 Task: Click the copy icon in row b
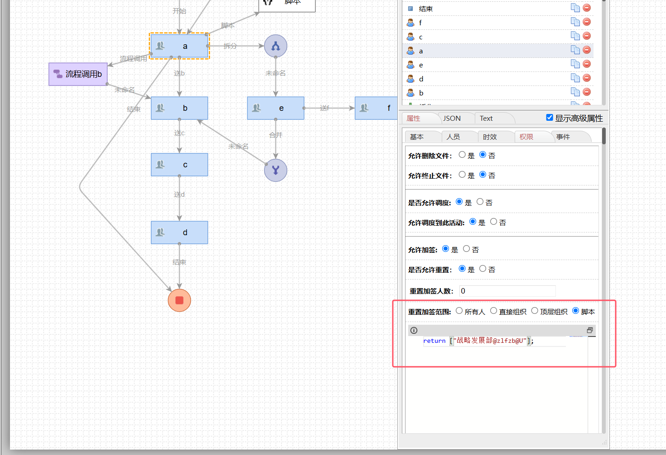[575, 92]
